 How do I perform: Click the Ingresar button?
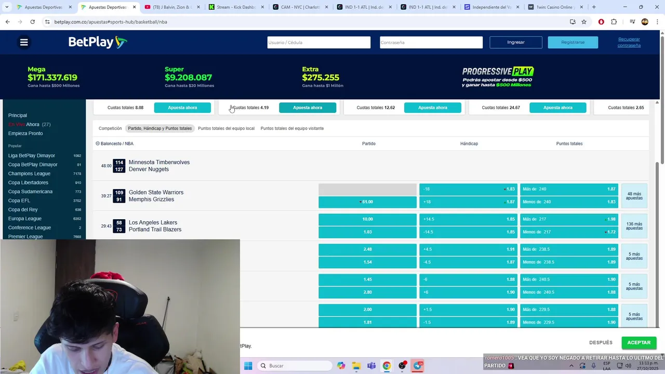coord(516,42)
